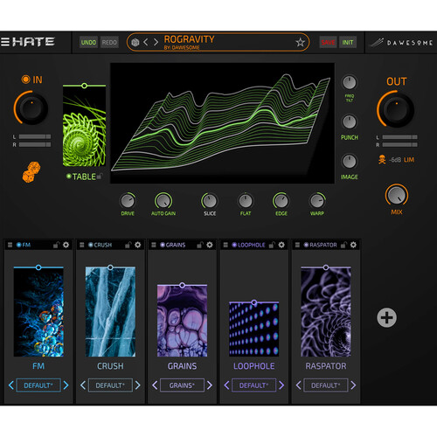The width and height of the screenshot is (437, 437).
Task: Go to previous preset in top bar
Action: (x=146, y=42)
